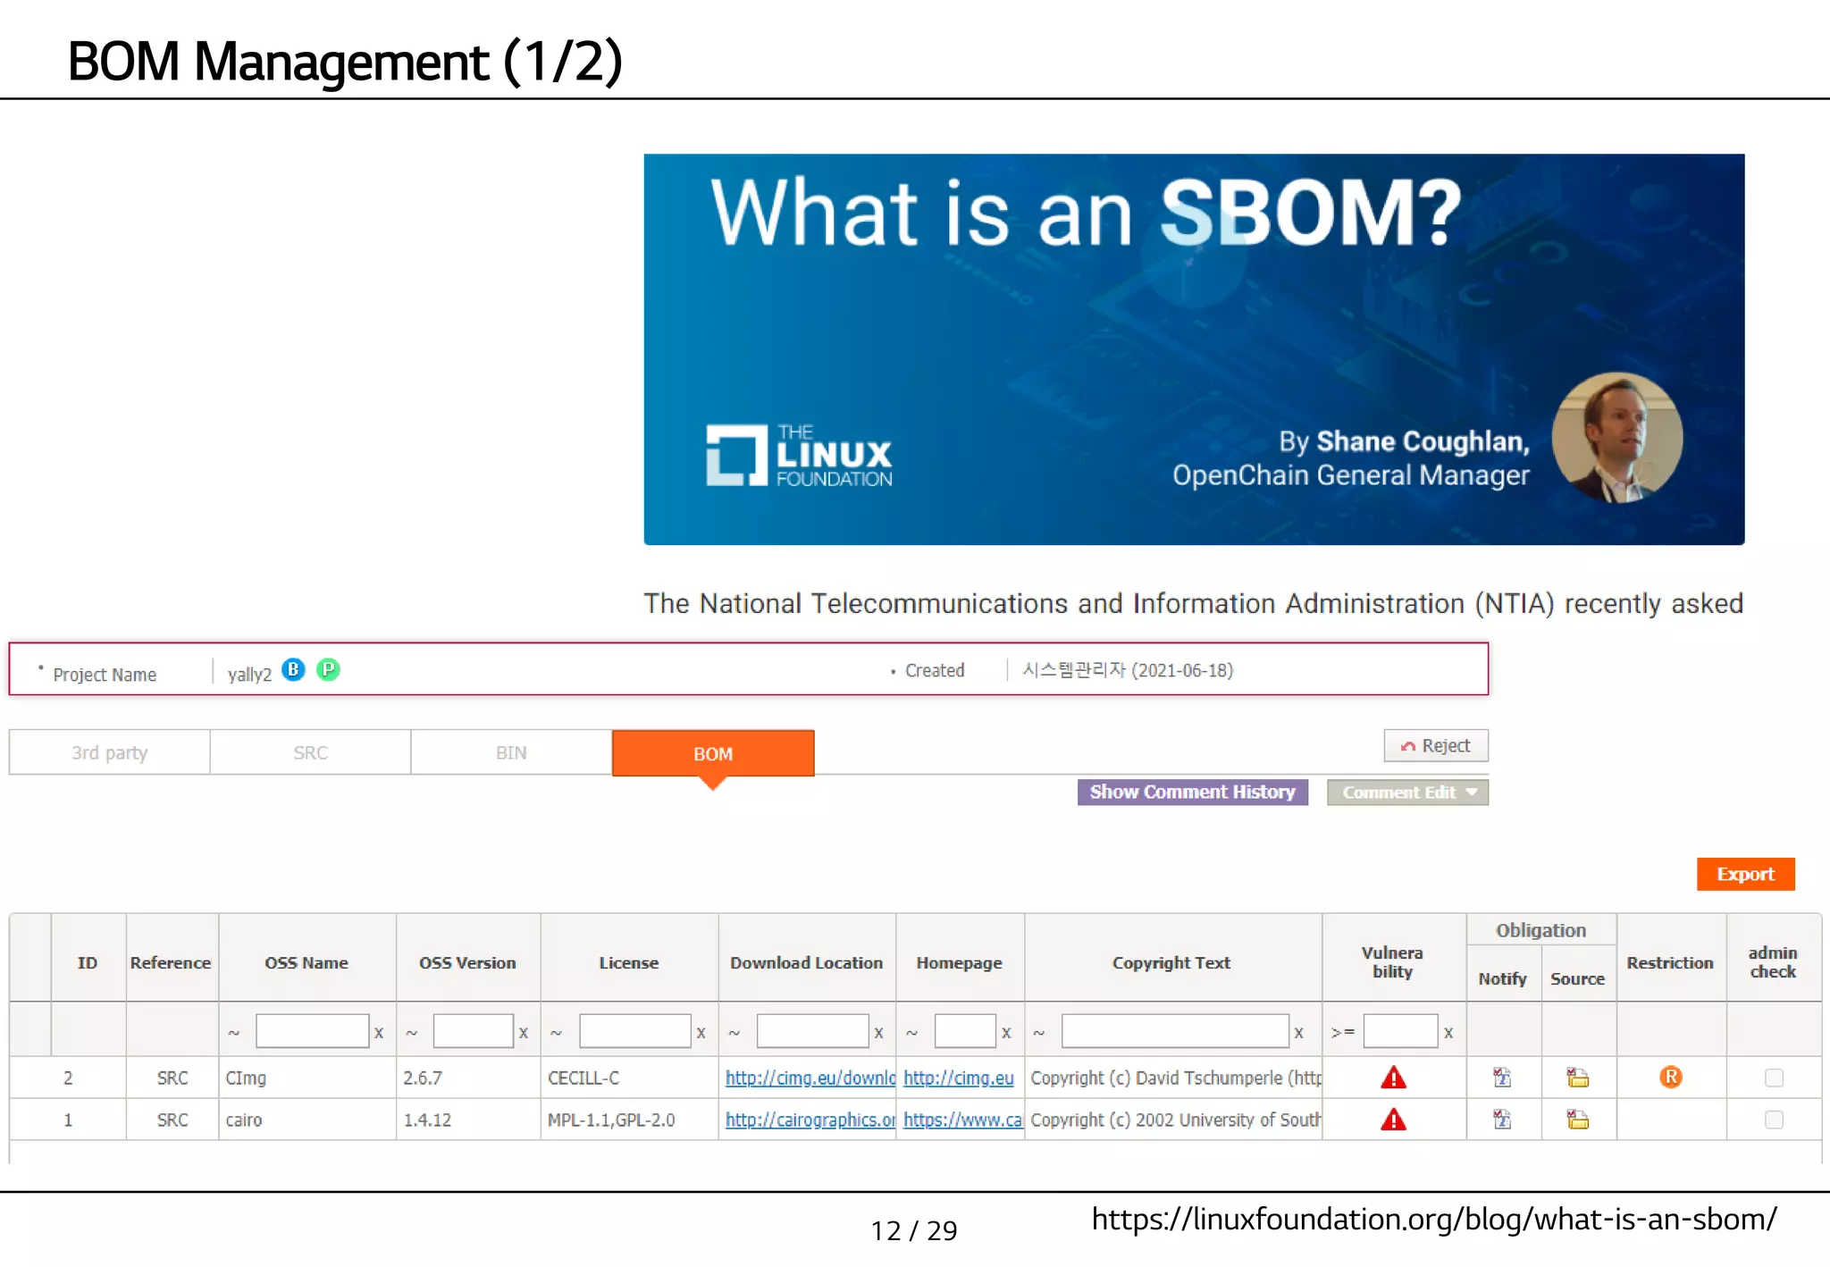Open the Homepage filter operator (~)

911,1033
